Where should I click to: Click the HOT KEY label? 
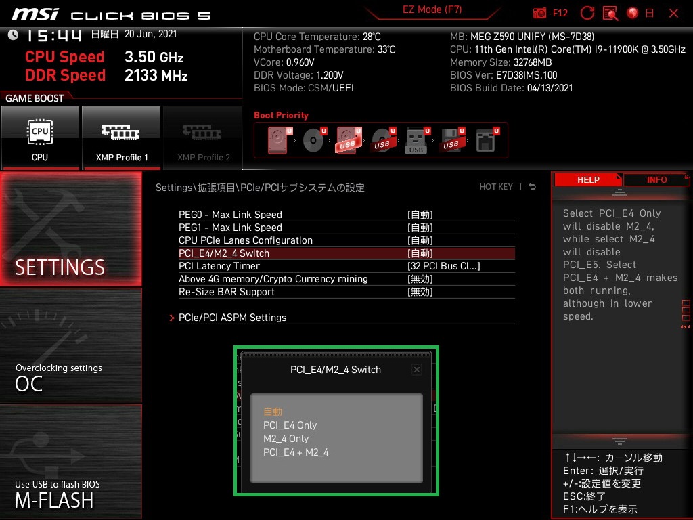[496, 187]
